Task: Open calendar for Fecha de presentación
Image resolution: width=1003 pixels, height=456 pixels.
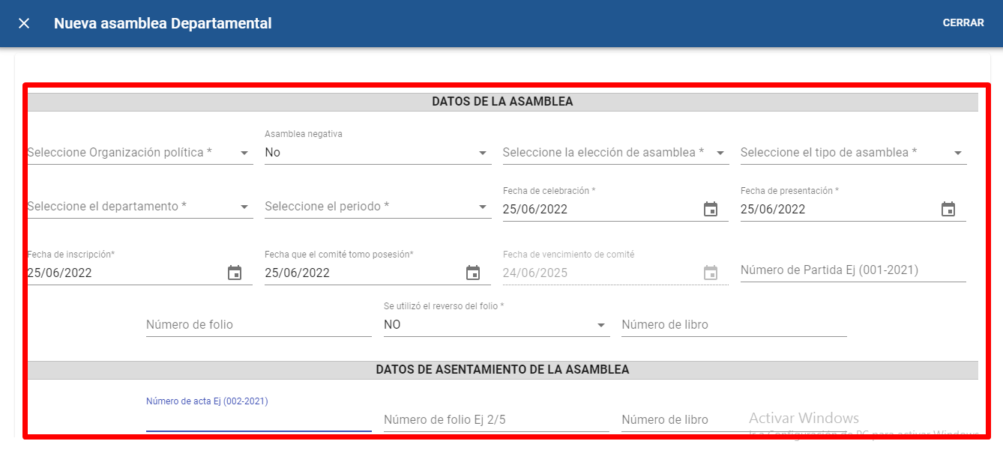Action: tap(948, 210)
